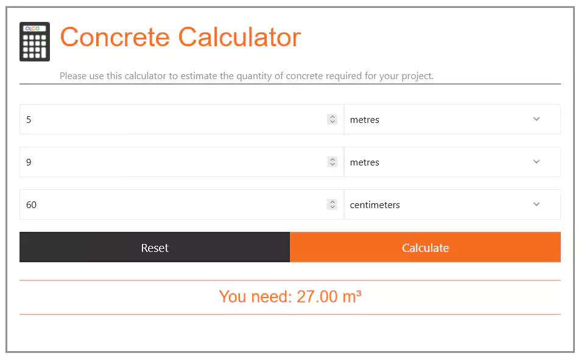The height and width of the screenshot is (359, 581).
Task: Click the OLCO logo on the calculator icon
Action: (x=31, y=28)
